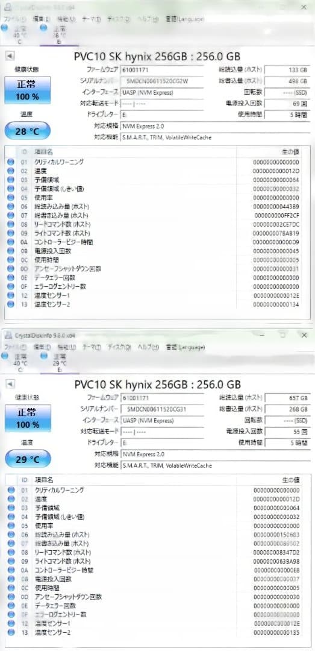Viewport: 315px width, 651px height.
Task: Click drive title PVC10 SK hynix in the 28 °C window
Action: click(x=157, y=56)
